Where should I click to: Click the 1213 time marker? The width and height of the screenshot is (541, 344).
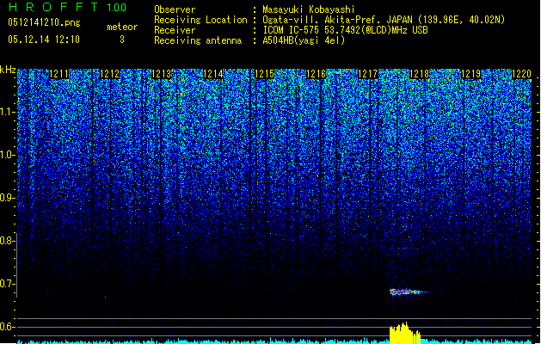click(x=162, y=74)
